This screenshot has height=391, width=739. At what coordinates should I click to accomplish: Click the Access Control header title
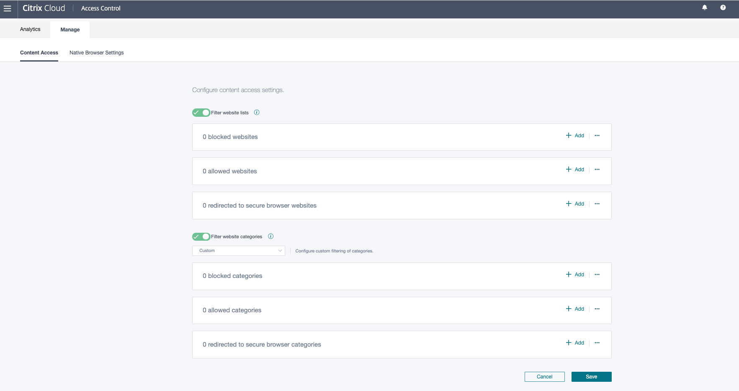click(x=101, y=8)
